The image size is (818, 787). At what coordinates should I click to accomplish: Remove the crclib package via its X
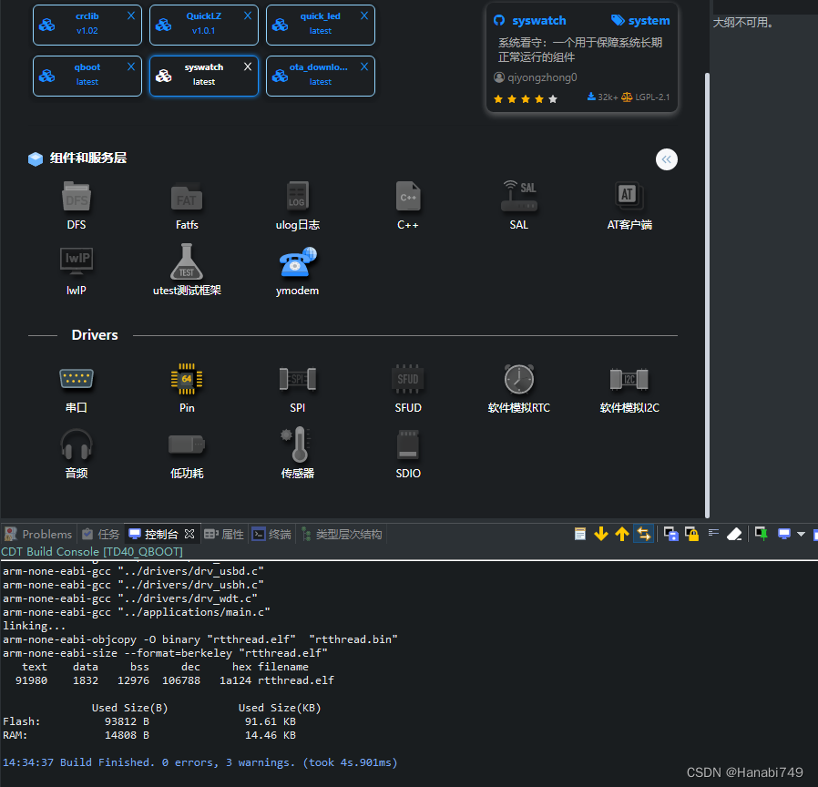[130, 15]
